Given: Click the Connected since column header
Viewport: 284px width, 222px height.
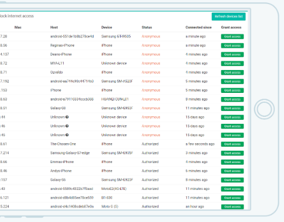Looking at the screenshot, I should tap(199, 27).
